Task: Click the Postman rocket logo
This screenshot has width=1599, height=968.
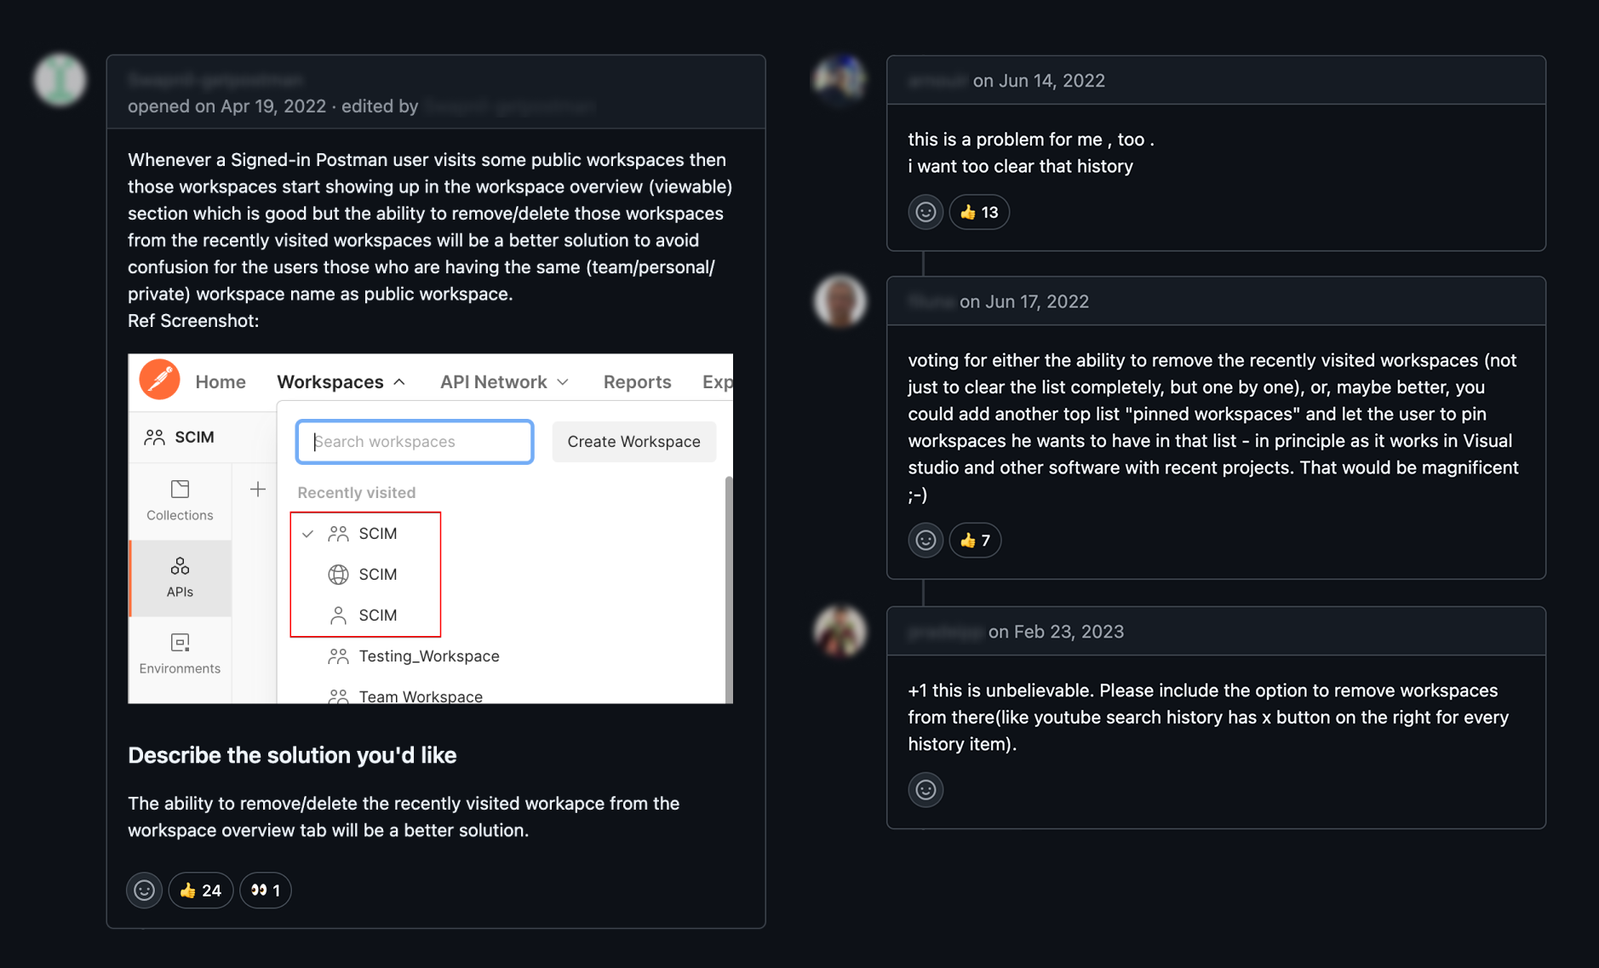Action: [x=159, y=380]
